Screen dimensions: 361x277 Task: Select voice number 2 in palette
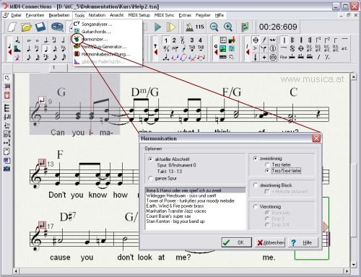coord(174,40)
